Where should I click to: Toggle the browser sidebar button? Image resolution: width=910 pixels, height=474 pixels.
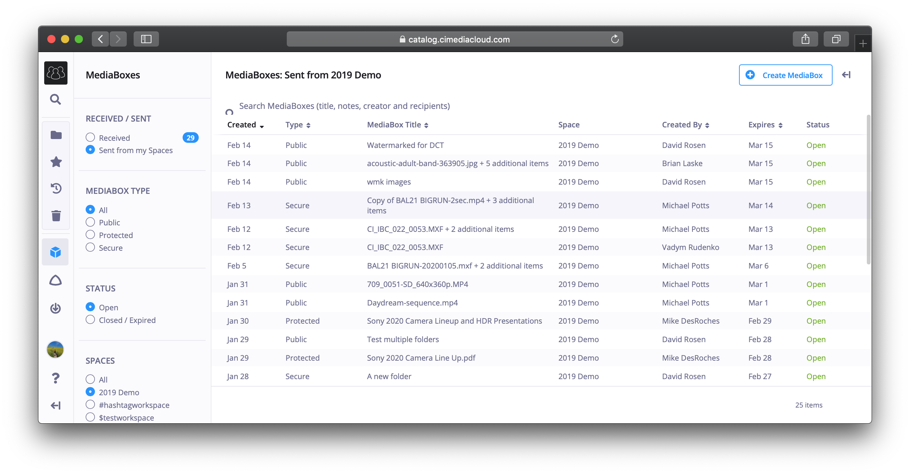point(146,39)
